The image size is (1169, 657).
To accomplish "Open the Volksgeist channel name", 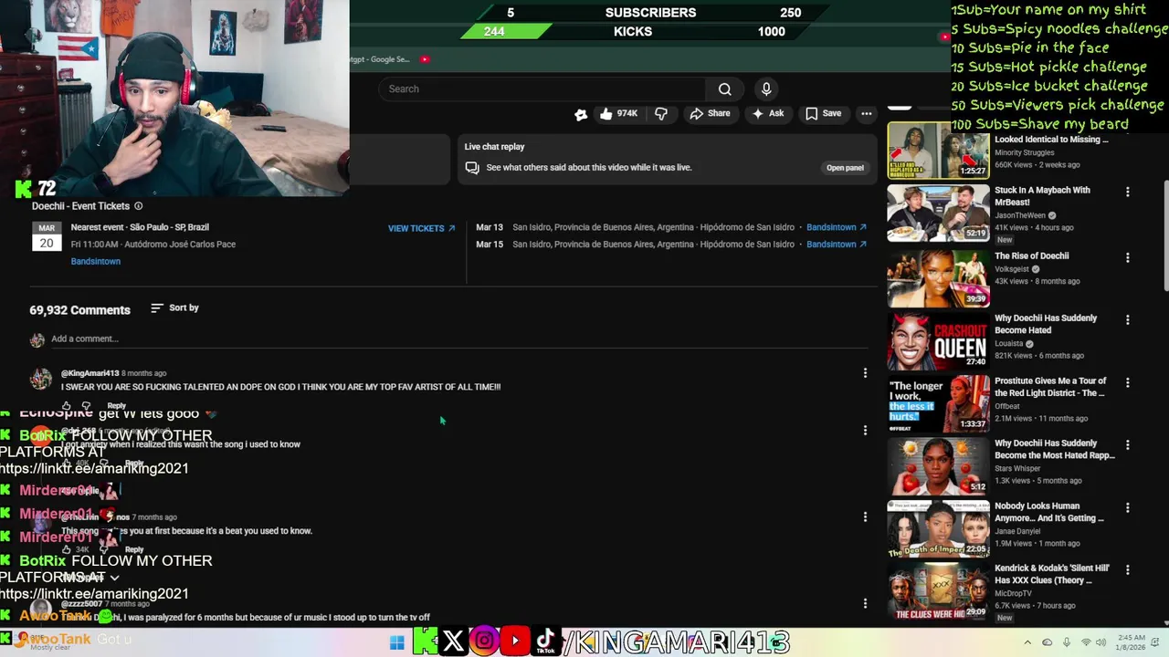I will coord(1012,270).
